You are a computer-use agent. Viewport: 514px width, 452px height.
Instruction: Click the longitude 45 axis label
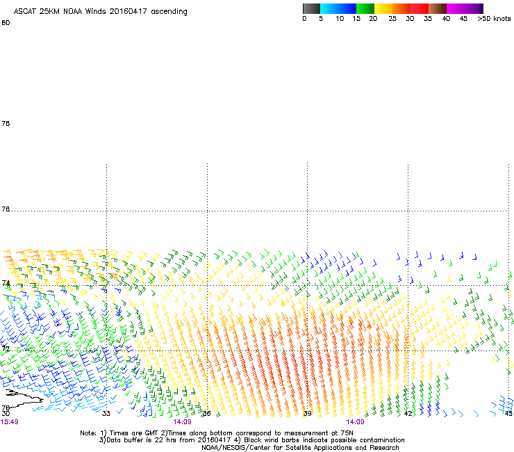(508, 414)
